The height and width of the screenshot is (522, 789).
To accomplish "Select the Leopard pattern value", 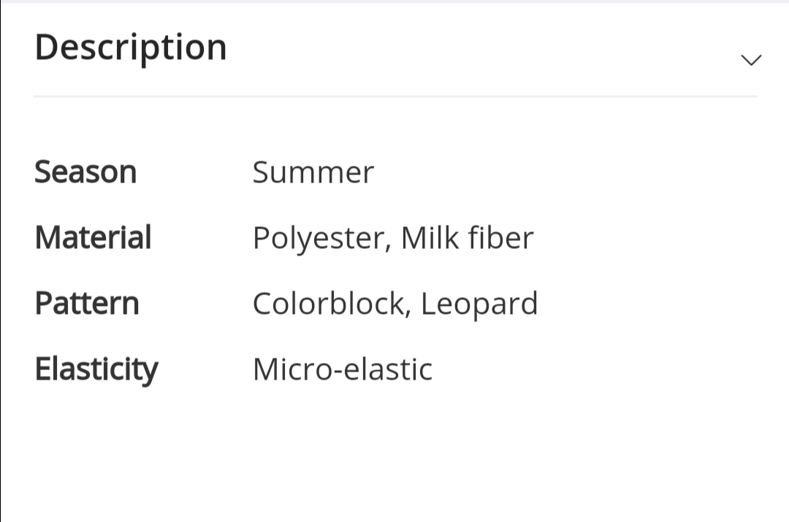I will click(479, 304).
